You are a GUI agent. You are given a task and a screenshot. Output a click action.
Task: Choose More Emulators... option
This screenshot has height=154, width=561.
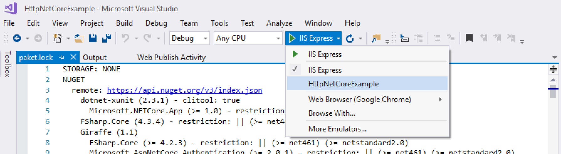coord(367,129)
